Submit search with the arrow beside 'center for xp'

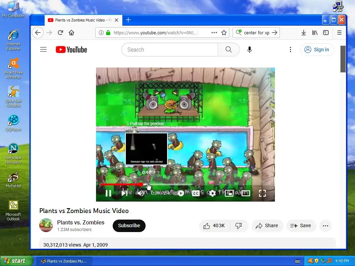coord(275,33)
